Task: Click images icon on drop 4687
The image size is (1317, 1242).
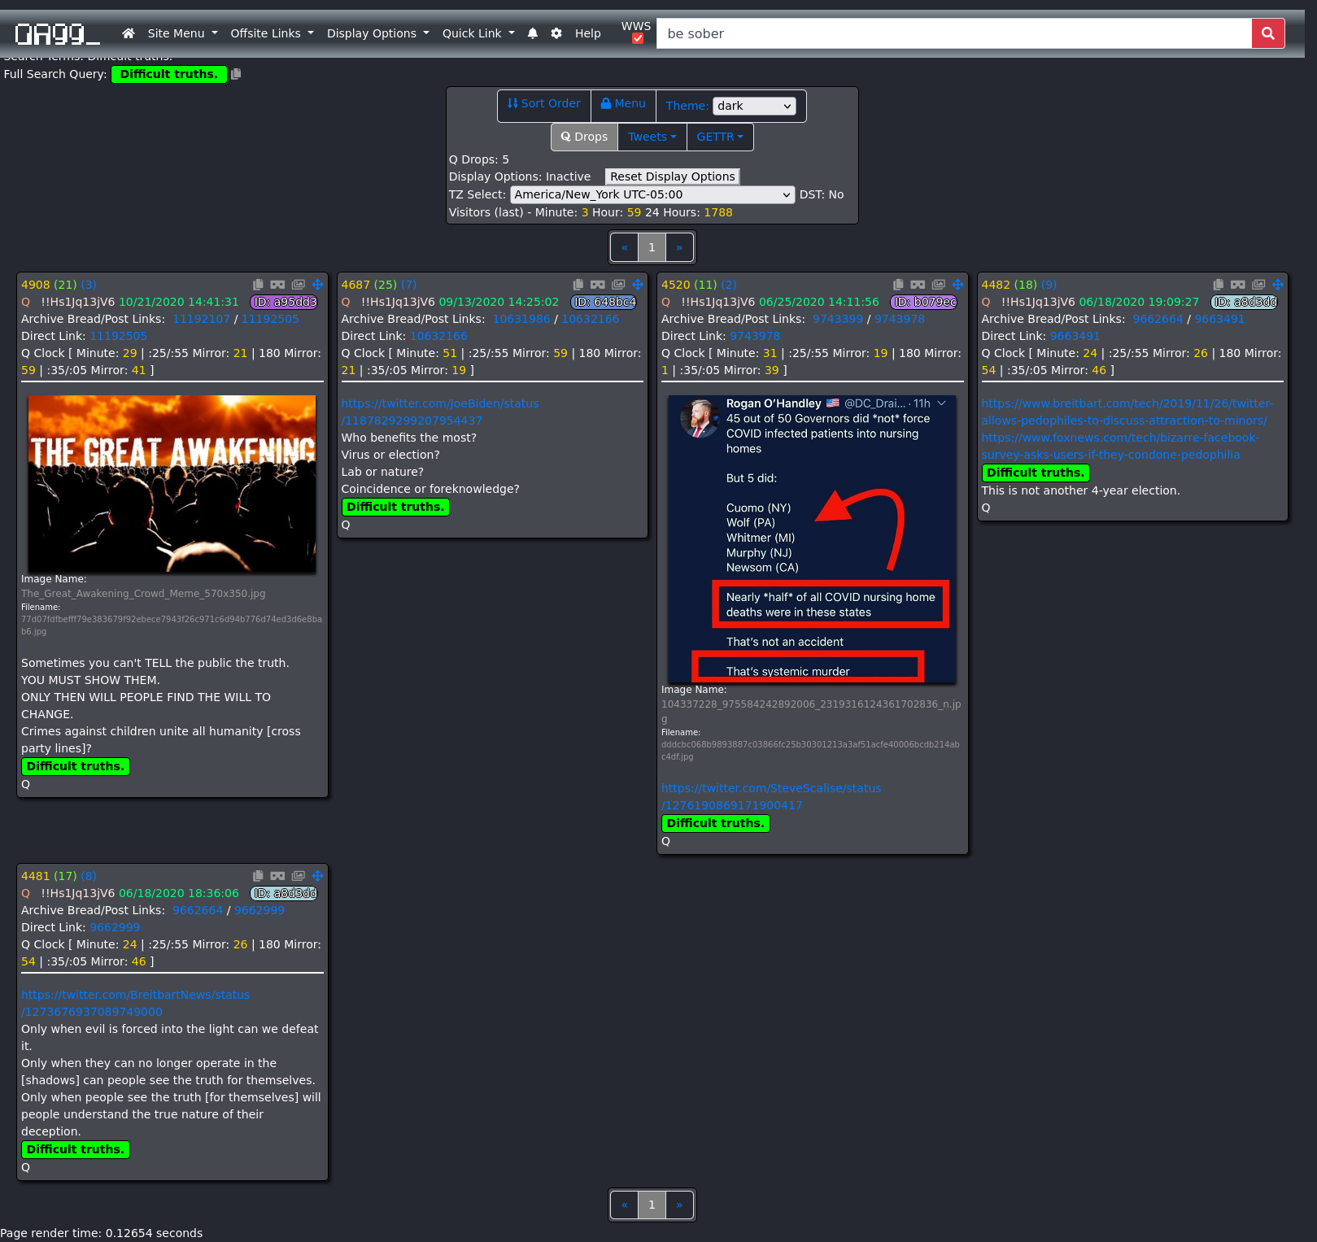Action: 618,285
